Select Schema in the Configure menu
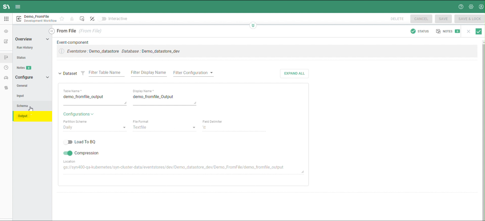 coord(22,106)
